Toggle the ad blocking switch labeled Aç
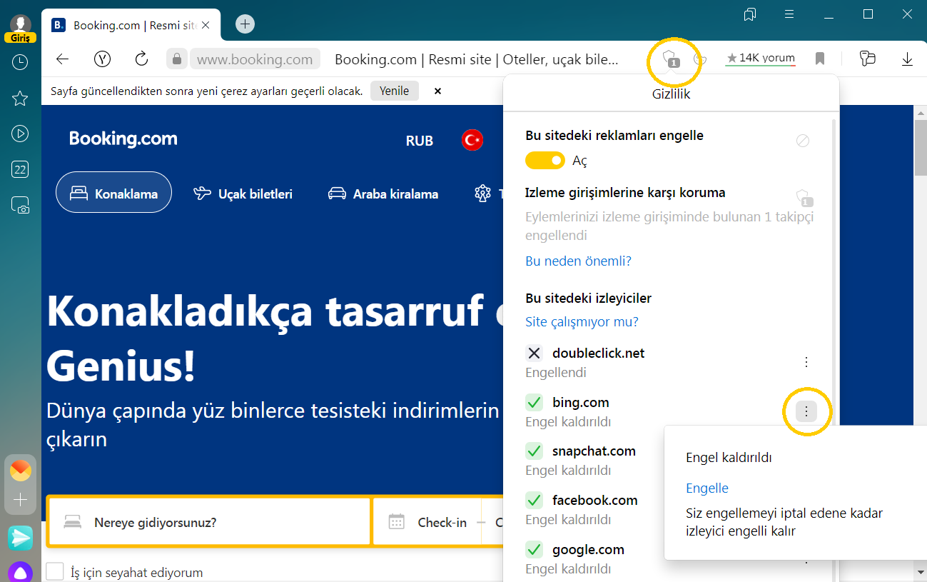The image size is (927, 582). [545, 161]
